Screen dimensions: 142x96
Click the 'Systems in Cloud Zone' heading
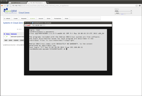(x=13, y=23)
